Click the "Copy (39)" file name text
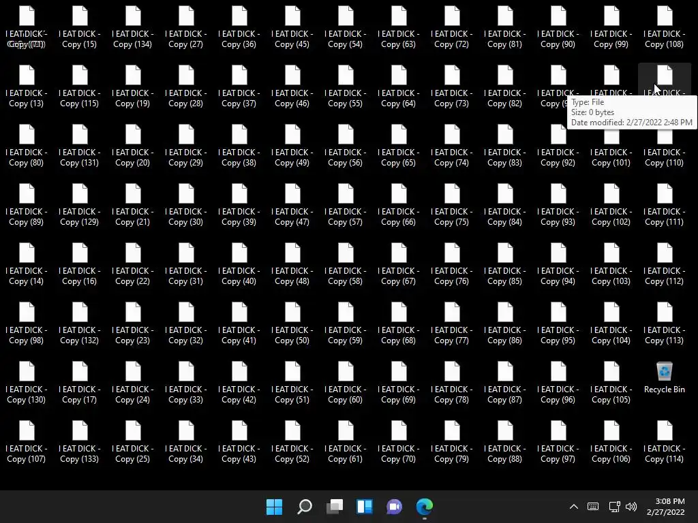Image resolution: width=698 pixels, height=523 pixels. coord(239,222)
